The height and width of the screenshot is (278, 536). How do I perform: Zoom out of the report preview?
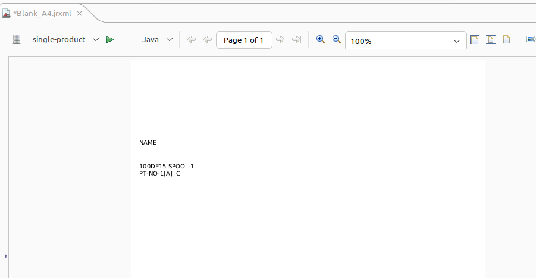click(336, 40)
